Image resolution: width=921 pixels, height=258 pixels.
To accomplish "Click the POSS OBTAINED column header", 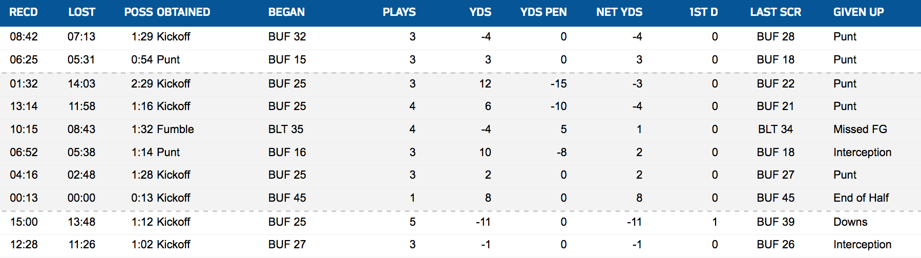I will pyautogui.click(x=167, y=12).
